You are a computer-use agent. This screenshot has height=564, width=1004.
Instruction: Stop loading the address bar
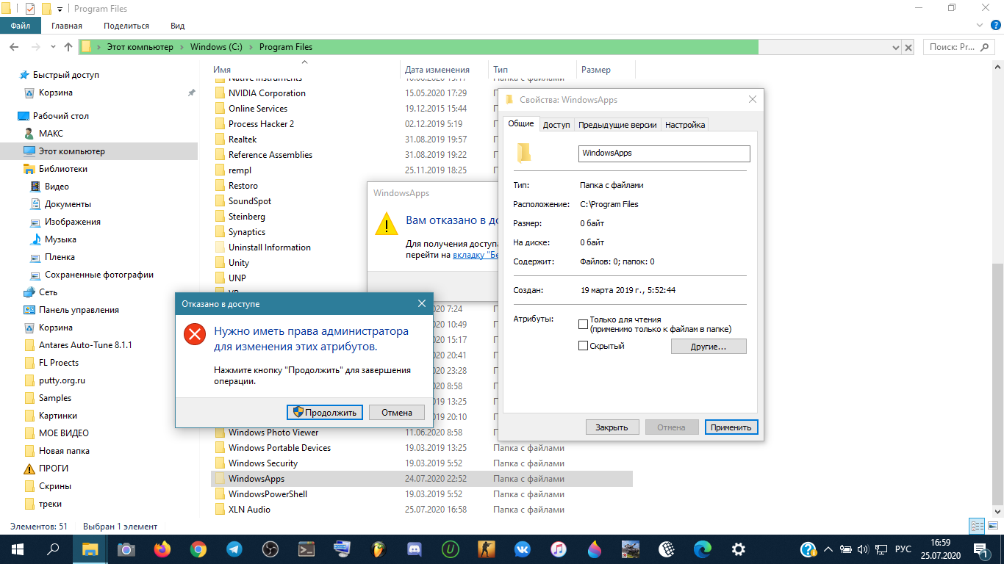point(908,47)
